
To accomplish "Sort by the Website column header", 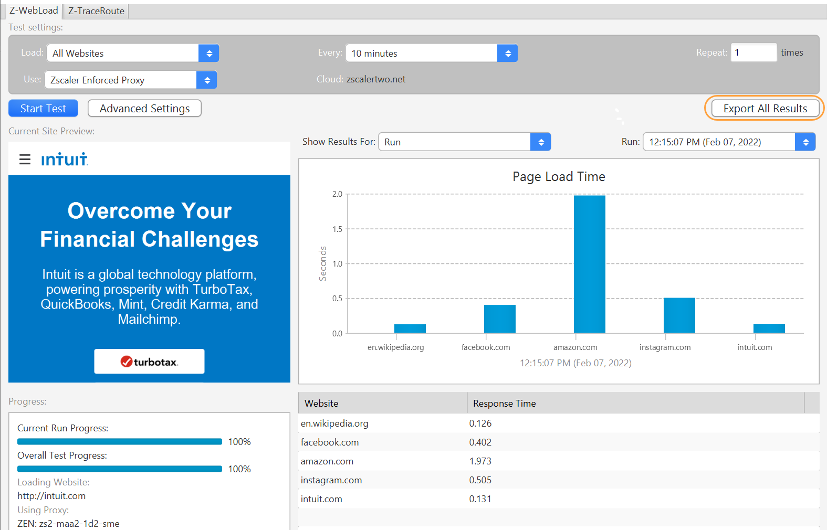I will pyautogui.click(x=383, y=403).
